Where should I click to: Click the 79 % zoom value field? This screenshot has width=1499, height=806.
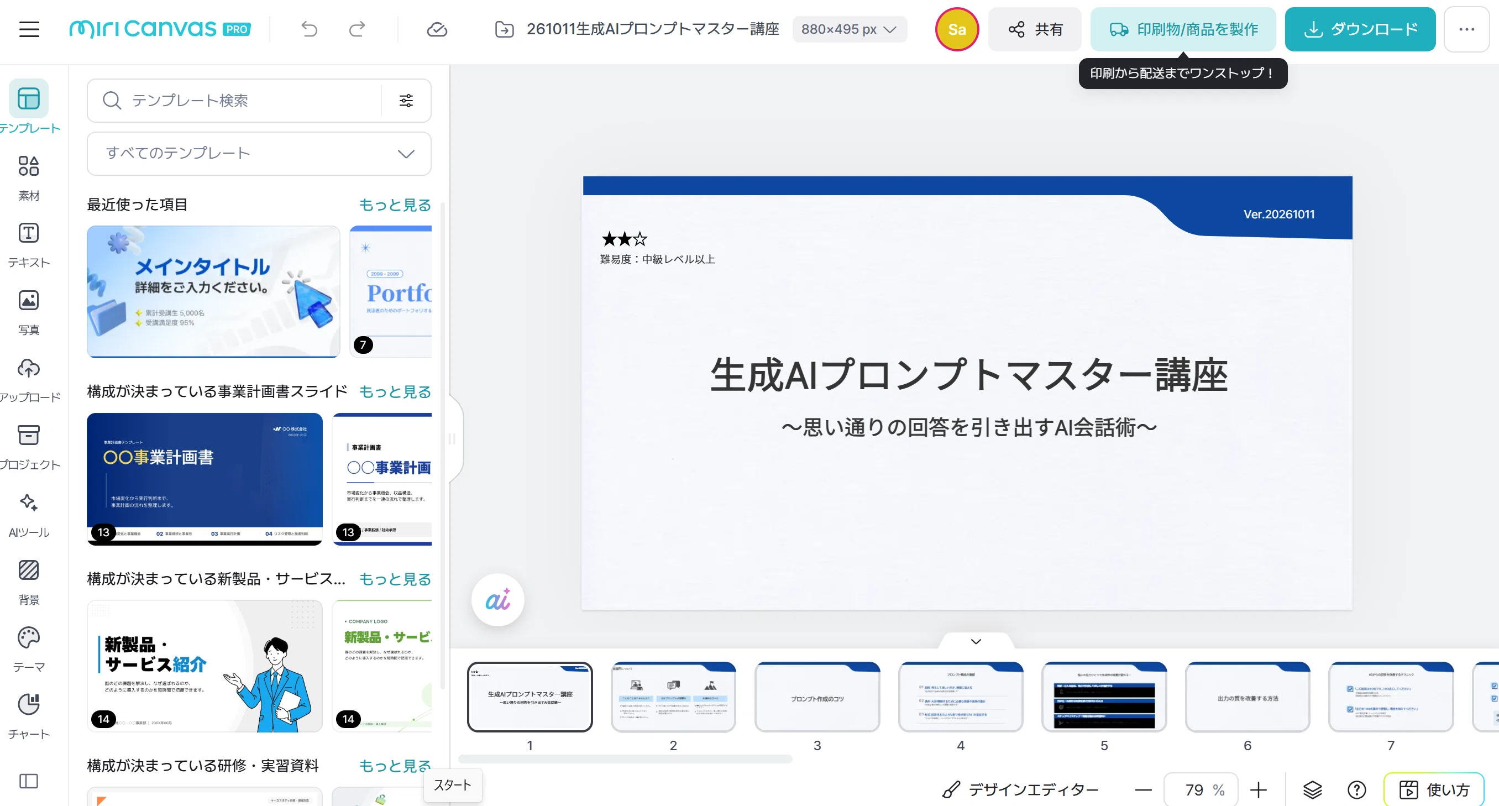coord(1201,790)
